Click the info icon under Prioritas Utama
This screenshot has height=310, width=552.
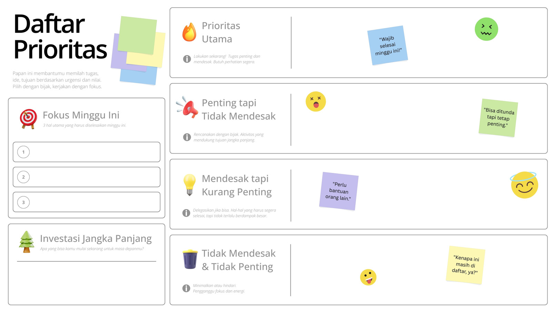pyautogui.click(x=187, y=59)
